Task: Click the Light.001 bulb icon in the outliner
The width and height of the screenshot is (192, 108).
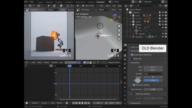Action: (x=136, y=34)
